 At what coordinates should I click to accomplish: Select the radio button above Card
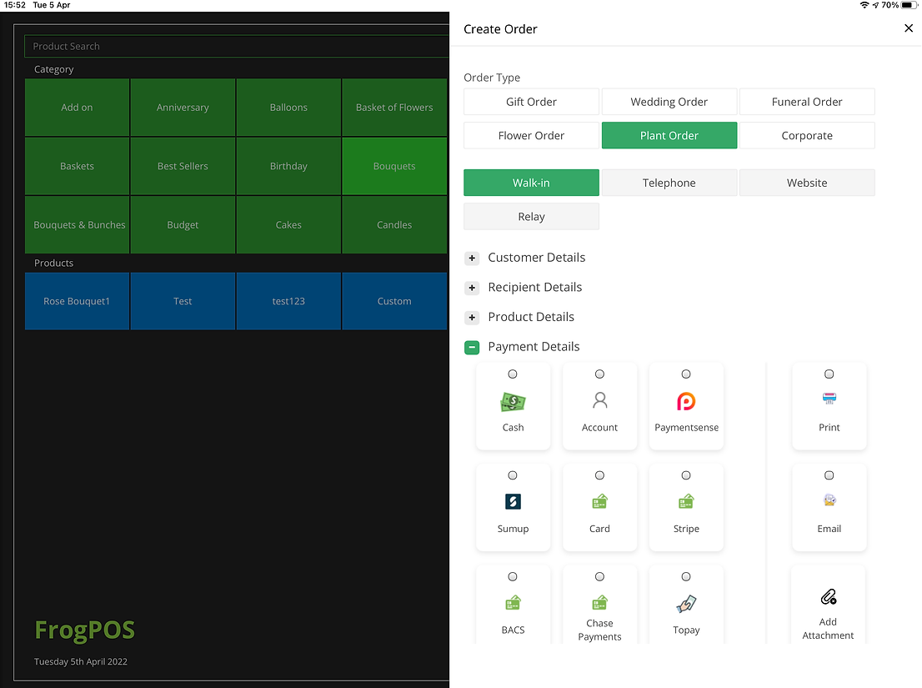coord(599,475)
